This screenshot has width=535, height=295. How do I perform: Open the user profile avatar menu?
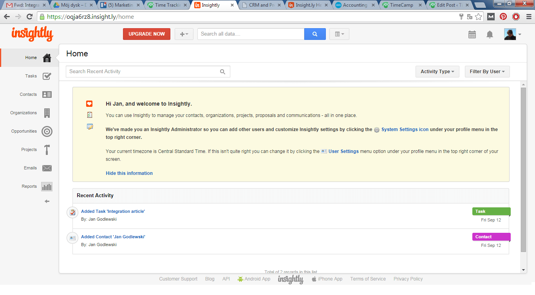513,34
